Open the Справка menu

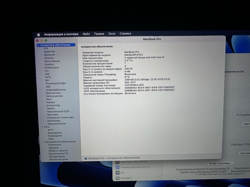pyautogui.click(x=125, y=34)
